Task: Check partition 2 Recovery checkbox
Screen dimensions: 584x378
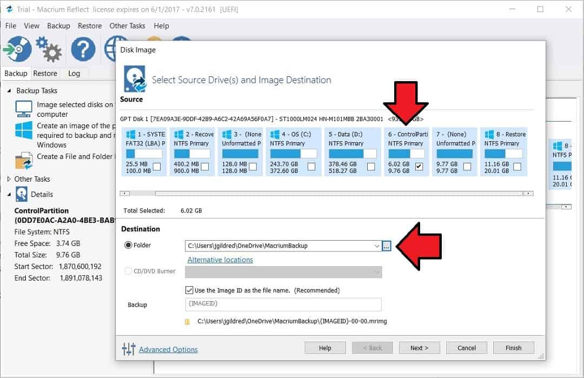Action: pyautogui.click(x=205, y=167)
